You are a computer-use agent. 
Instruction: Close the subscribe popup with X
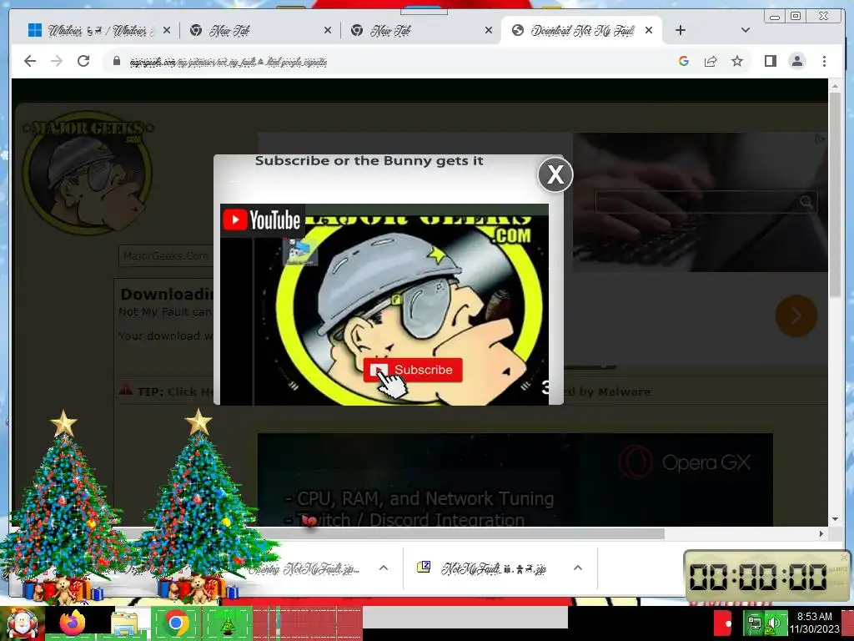(555, 175)
